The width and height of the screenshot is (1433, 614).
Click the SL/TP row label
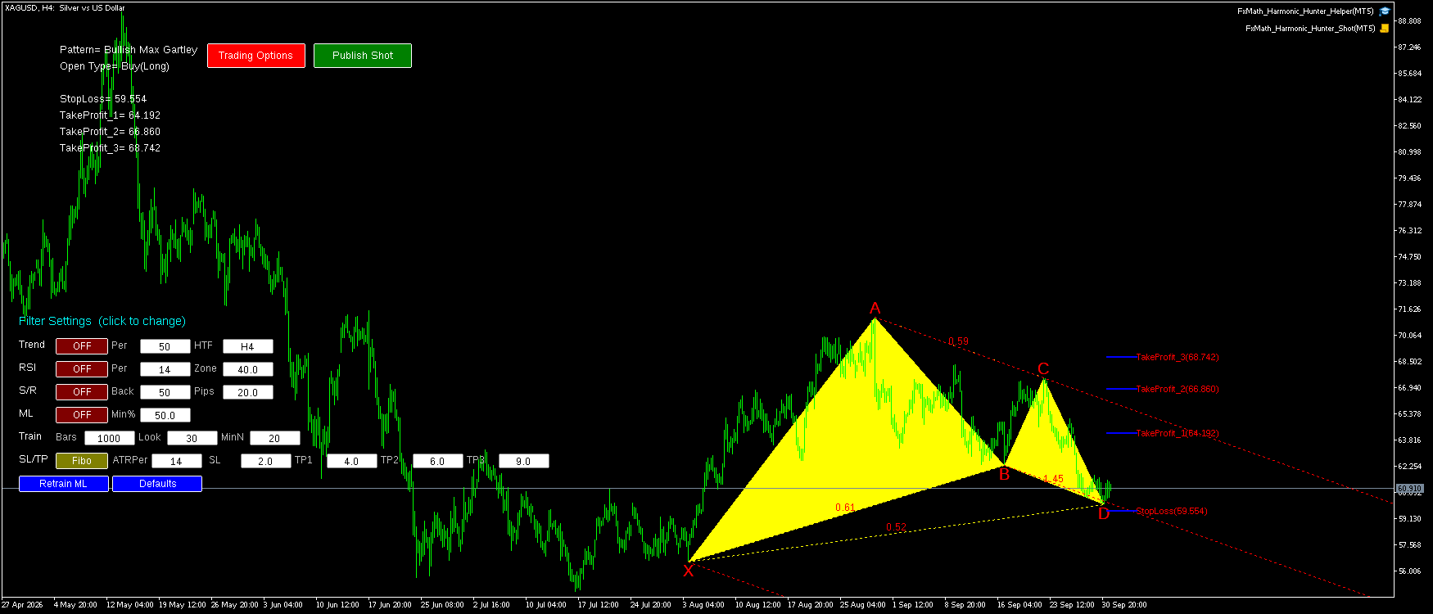coord(34,459)
